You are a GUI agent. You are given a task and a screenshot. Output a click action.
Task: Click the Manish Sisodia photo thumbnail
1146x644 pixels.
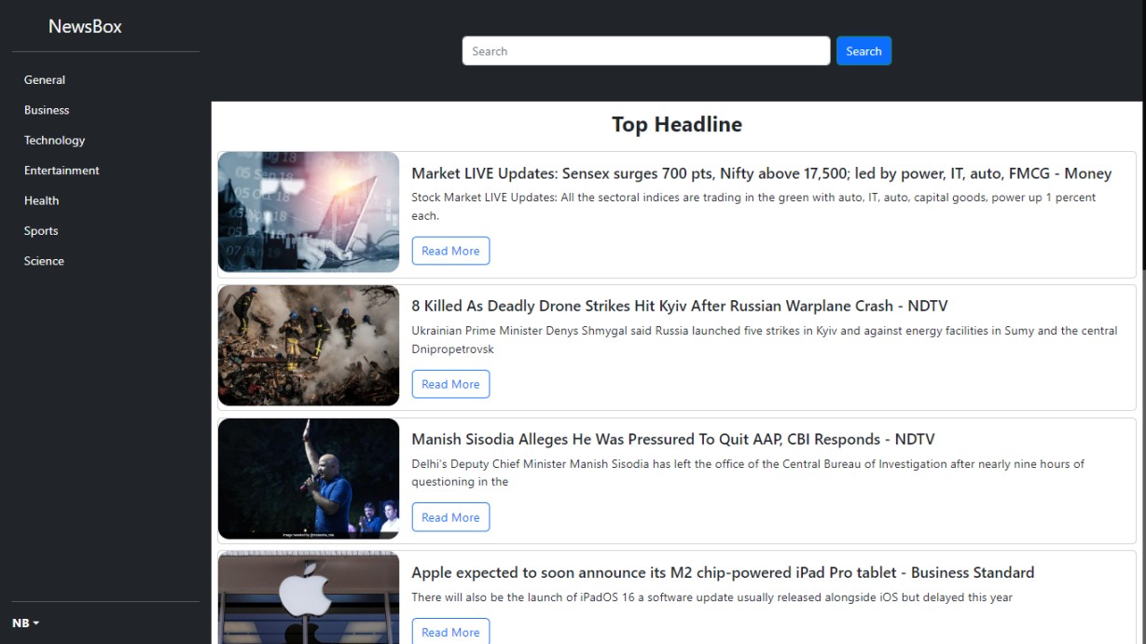(309, 479)
